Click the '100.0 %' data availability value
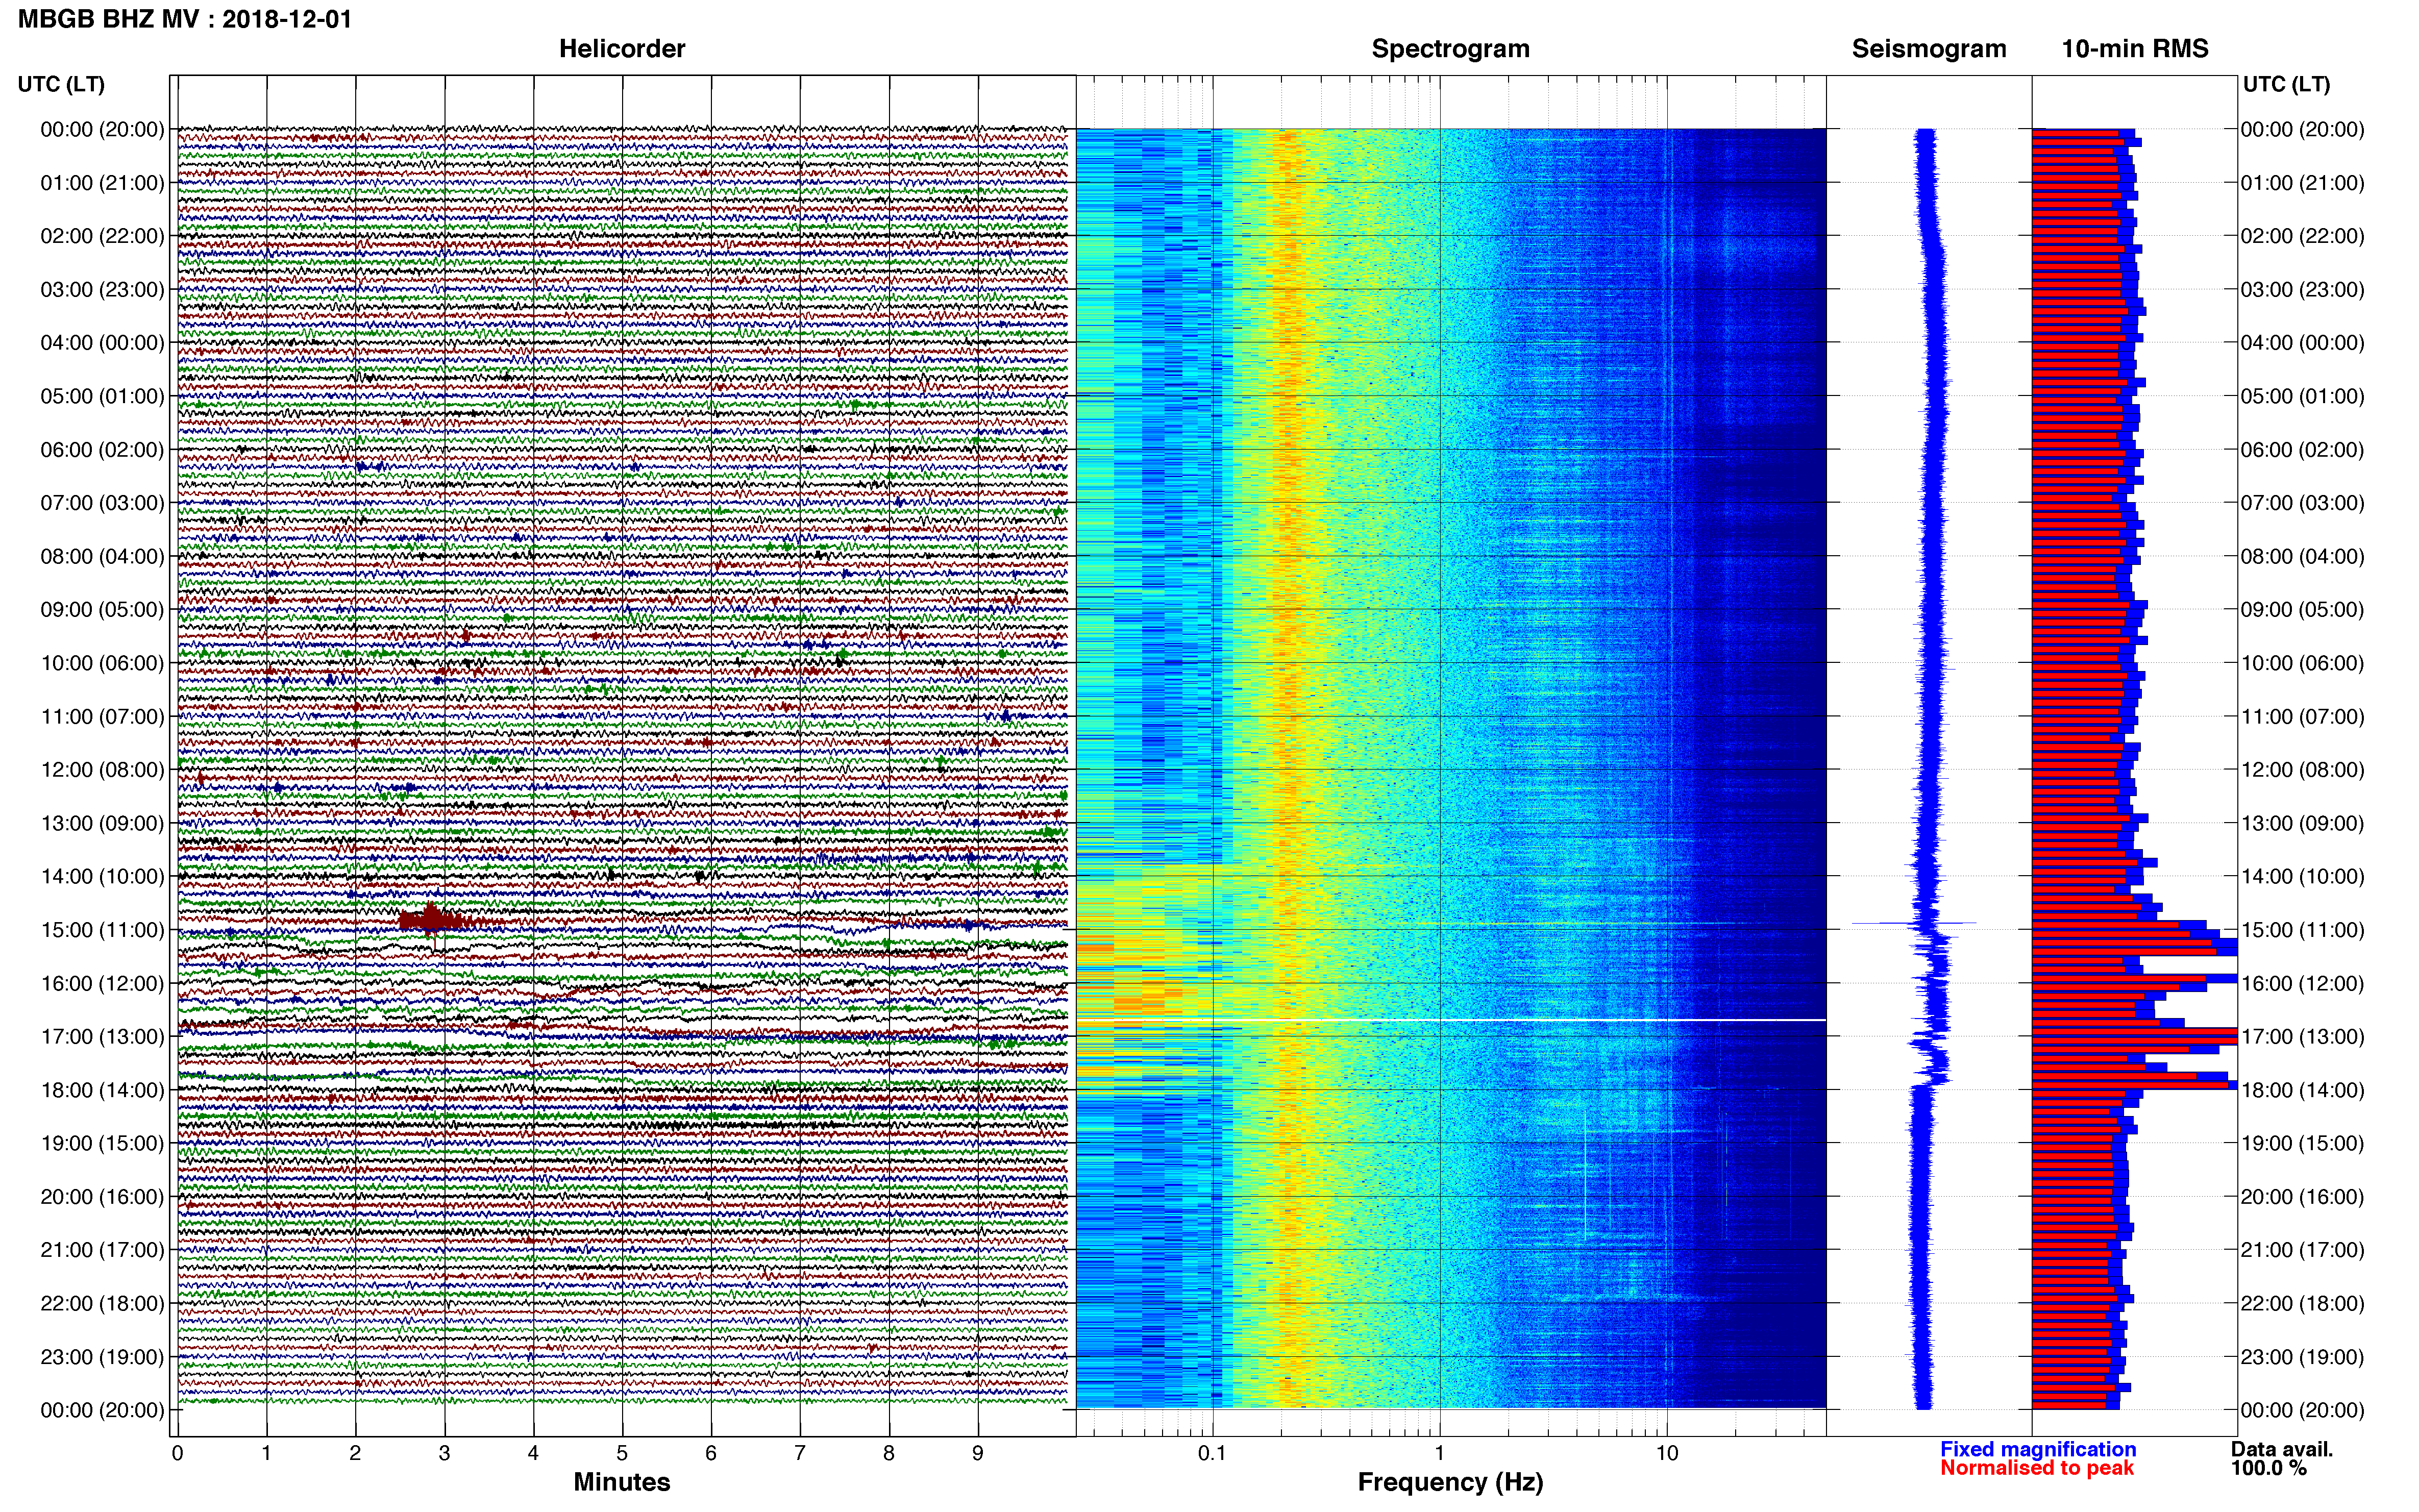 (2269, 1468)
